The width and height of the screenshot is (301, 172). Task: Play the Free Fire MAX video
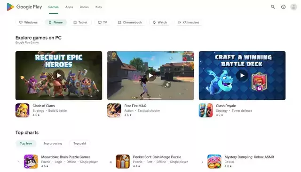pos(150,76)
